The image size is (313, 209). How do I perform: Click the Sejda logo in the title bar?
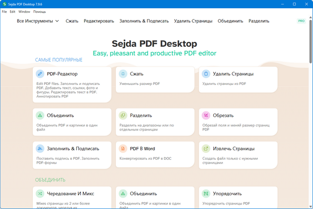pyautogui.click(x=4, y=4)
